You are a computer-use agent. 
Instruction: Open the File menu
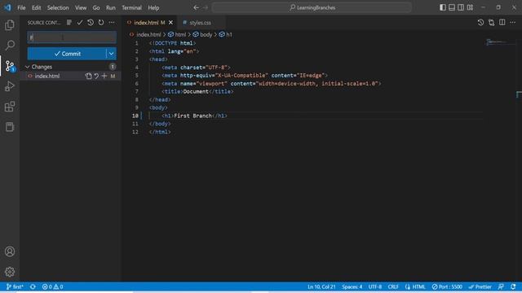(x=21, y=7)
